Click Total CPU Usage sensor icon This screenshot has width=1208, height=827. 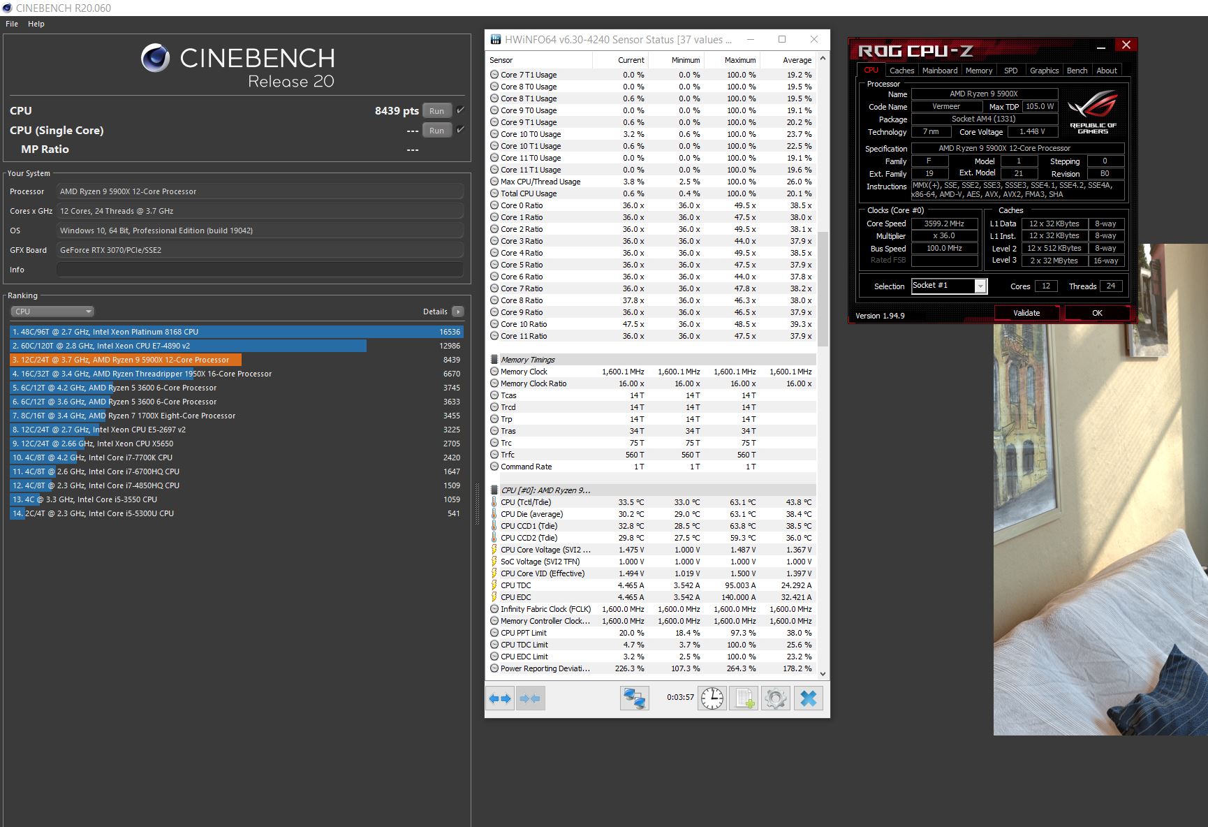[x=494, y=193]
